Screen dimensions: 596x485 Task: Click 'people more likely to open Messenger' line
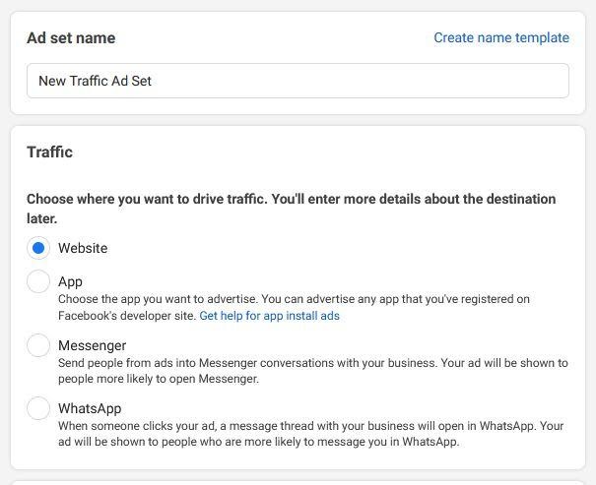tap(159, 379)
